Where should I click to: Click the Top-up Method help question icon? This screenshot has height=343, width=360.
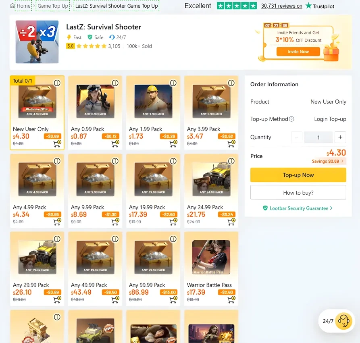pyautogui.click(x=291, y=119)
